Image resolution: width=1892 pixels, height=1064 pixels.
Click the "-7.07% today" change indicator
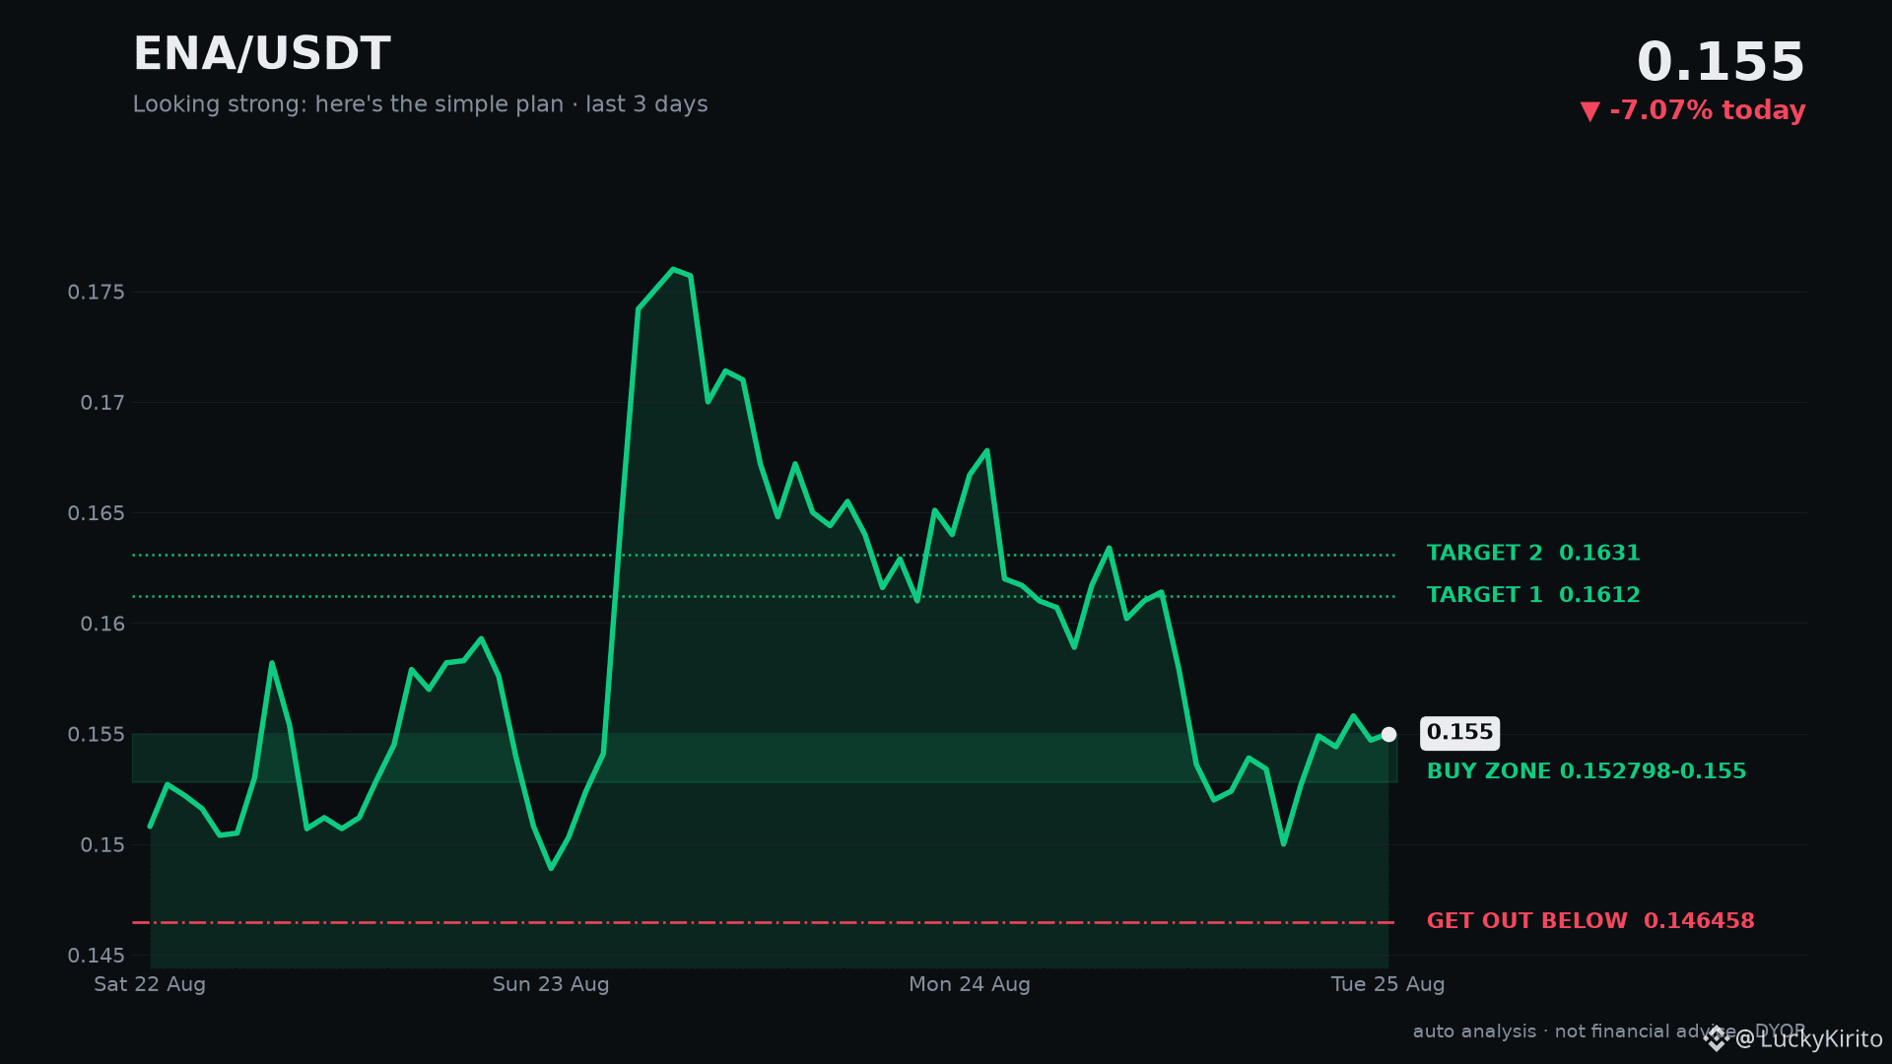tap(1693, 110)
